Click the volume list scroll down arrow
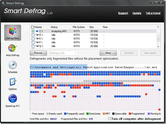This screenshot has height=124, width=166. tap(158, 47)
